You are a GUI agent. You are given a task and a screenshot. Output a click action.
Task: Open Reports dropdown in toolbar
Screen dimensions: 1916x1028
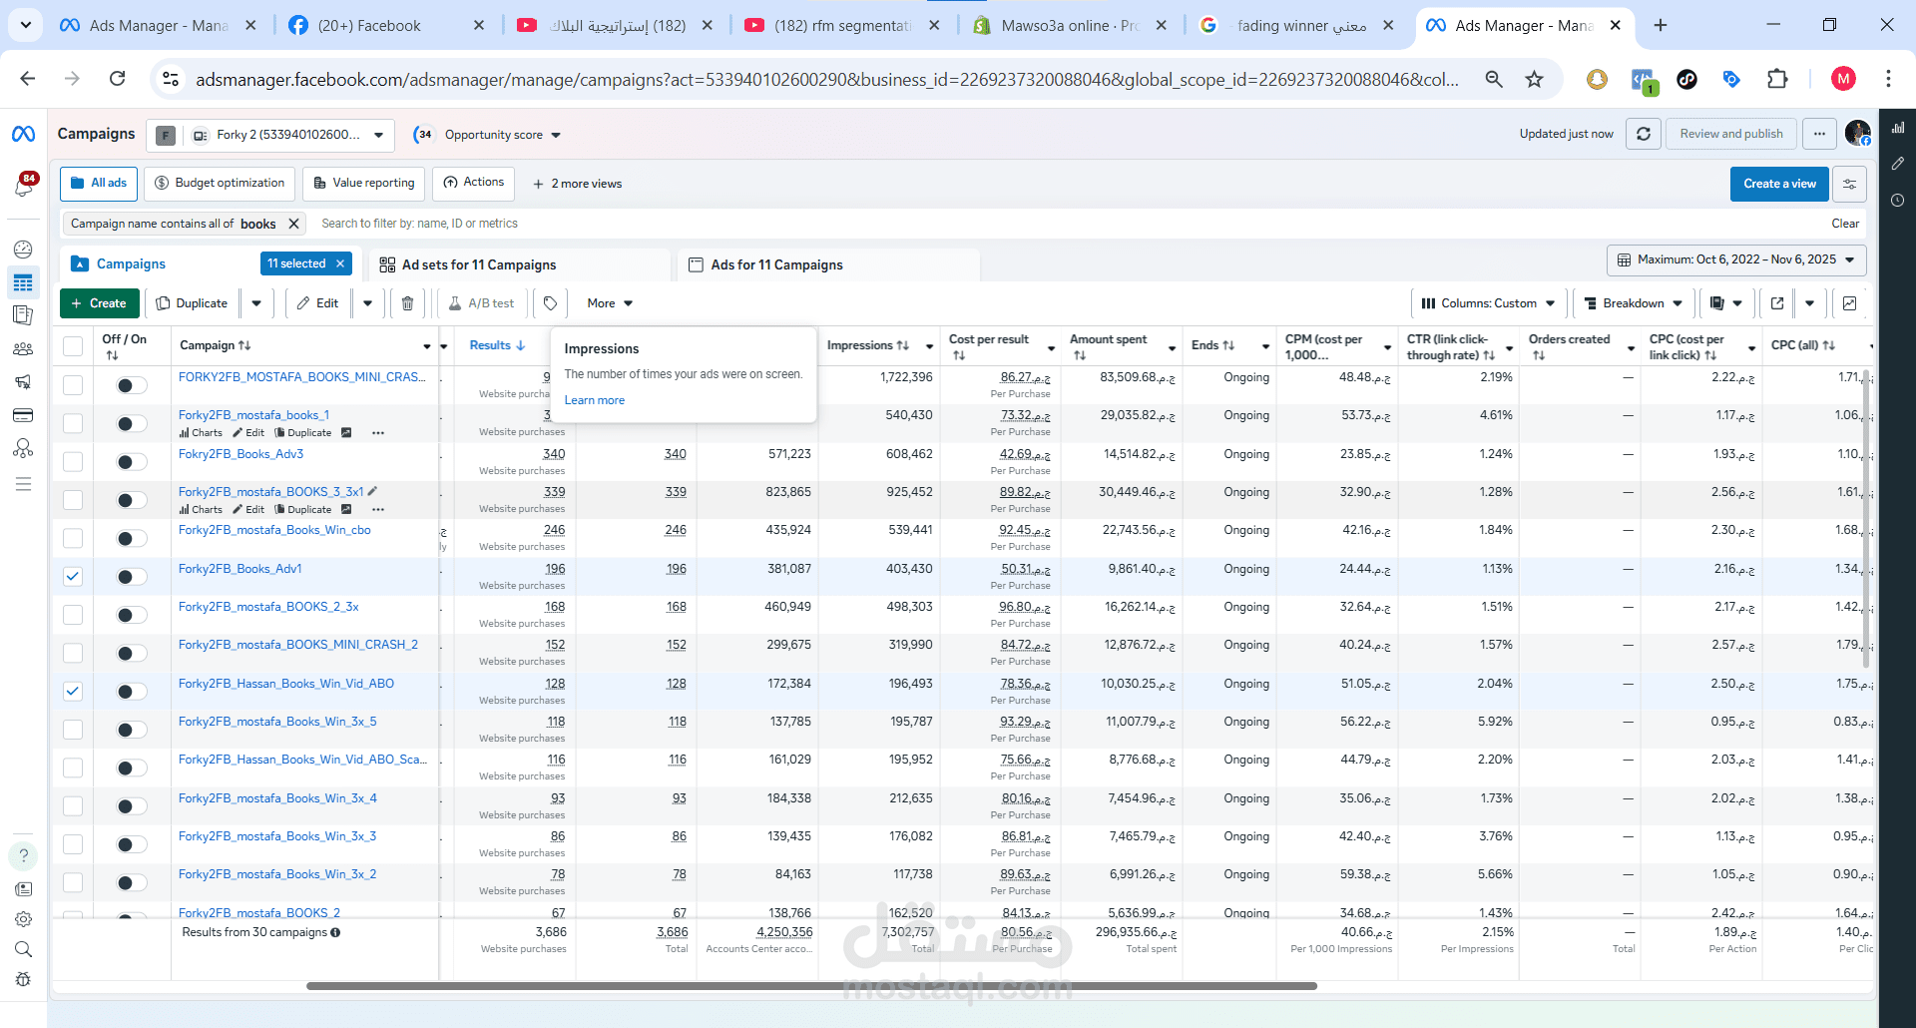click(1725, 303)
